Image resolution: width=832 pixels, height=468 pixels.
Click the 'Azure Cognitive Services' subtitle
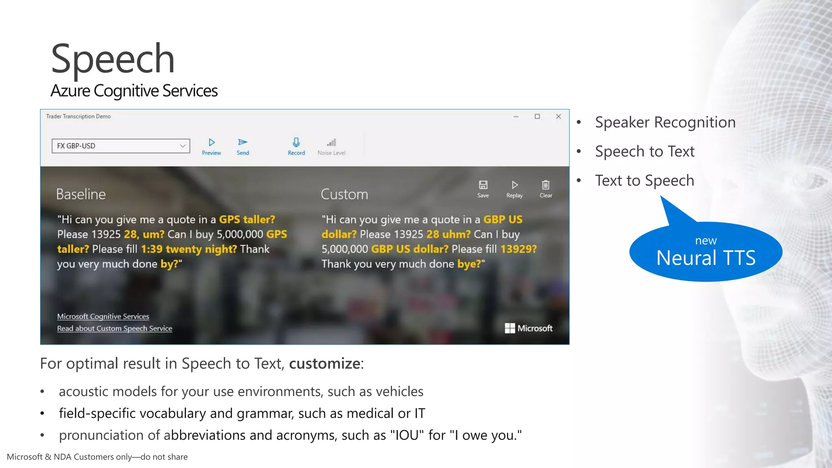click(x=134, y=91)
